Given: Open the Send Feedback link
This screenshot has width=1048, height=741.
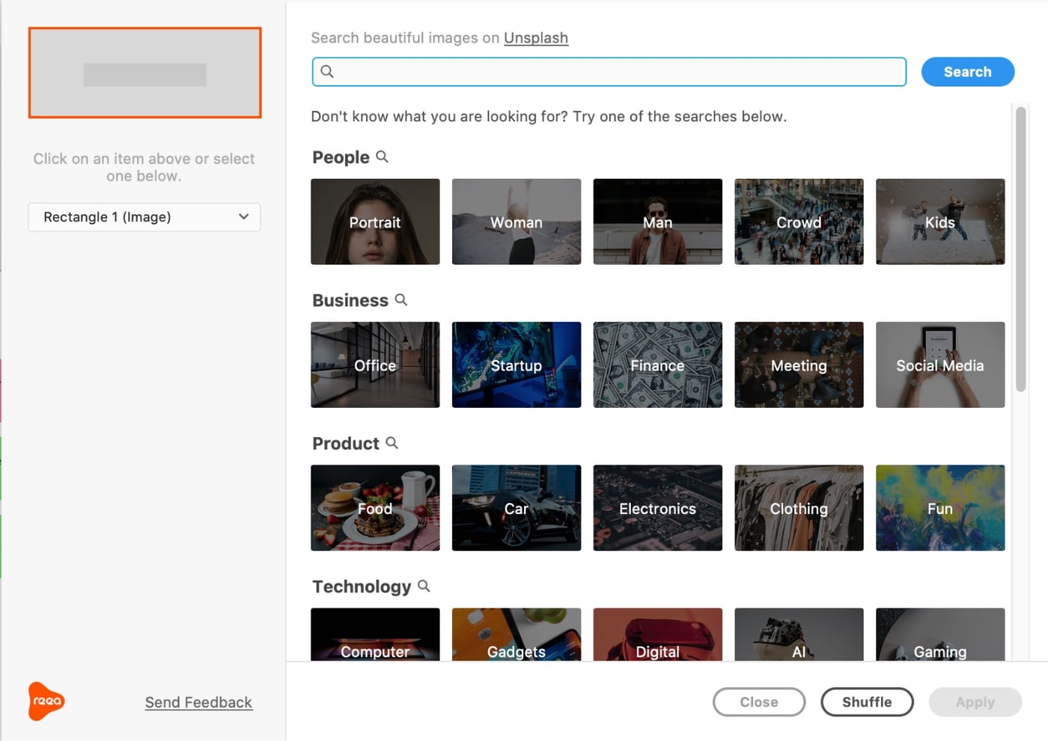Looking at the screenshot, I should [198, 702].
